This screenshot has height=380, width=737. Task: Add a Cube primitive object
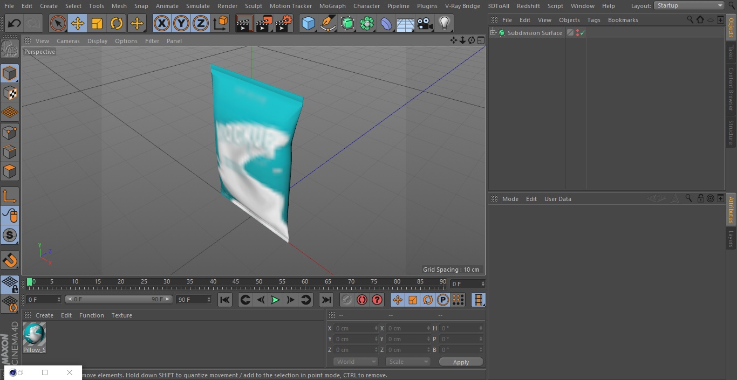click(308, 23)
